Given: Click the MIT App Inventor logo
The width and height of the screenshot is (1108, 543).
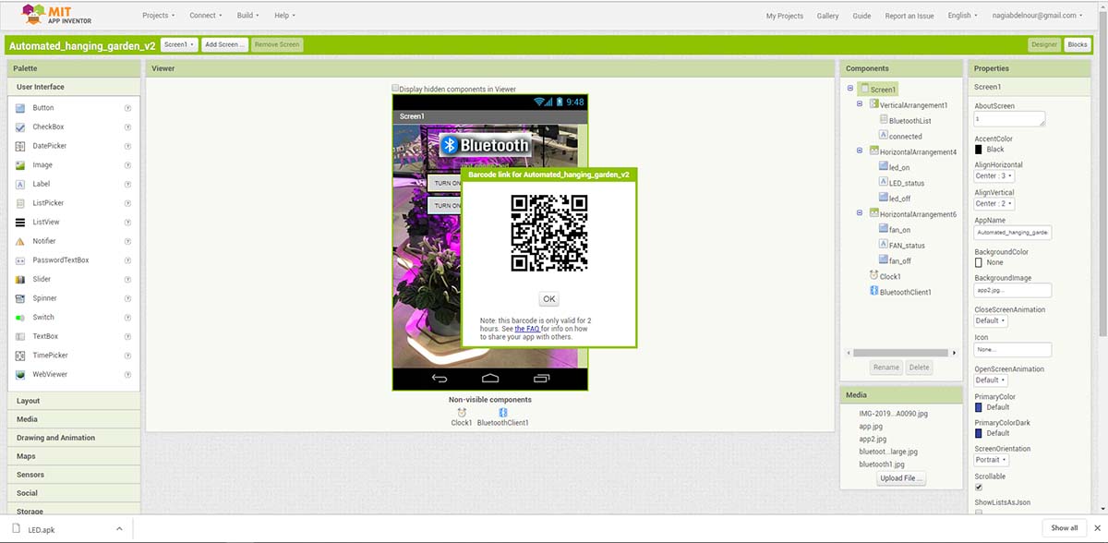Looking at the screenshot, I should click(54, 14).
